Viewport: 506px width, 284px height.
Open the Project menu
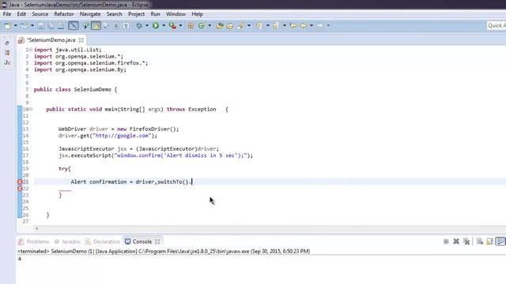pyautogui.click(x=137, y=14)
